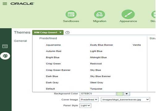This screenshot has height=111, width=156.
Task: Choose the Dusty Blue Banner theme
Action: [x=102, y=45]
